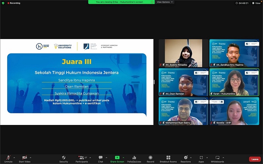The image size is (263, 164).
Task: Expand the arrow next to Participants
Action: [90, 158]
